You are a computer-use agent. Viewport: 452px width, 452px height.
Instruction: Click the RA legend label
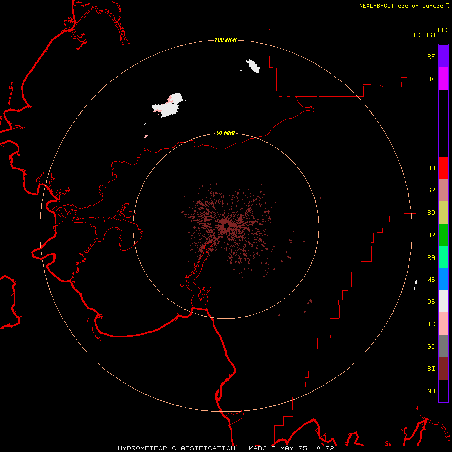coord(431,258)
